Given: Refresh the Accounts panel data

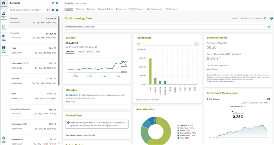Looking at the screenshot, I should (48, 10).
